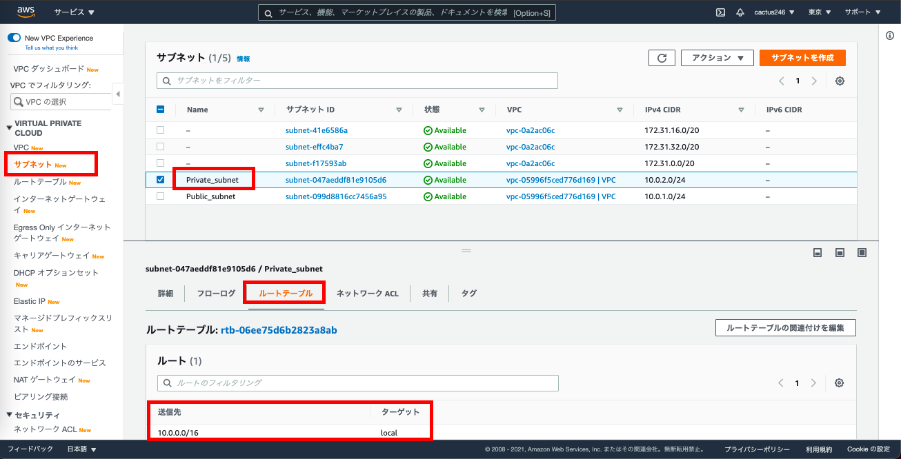Minimize details pane with bottom-layout icon
The image size is (901, 459).
(818, 253)
